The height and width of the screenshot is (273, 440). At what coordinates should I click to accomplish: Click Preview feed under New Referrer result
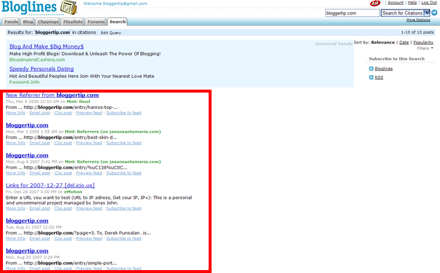(x=89, y=113)
